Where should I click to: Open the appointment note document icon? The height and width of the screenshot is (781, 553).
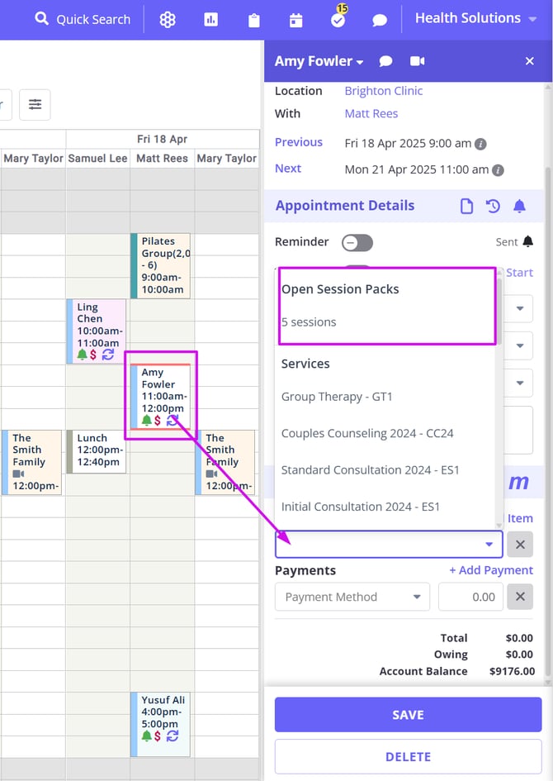pos(466,206)
